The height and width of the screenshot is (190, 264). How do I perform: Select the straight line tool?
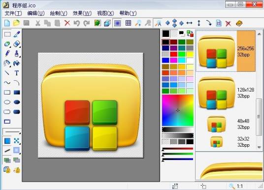coord(7,73)
